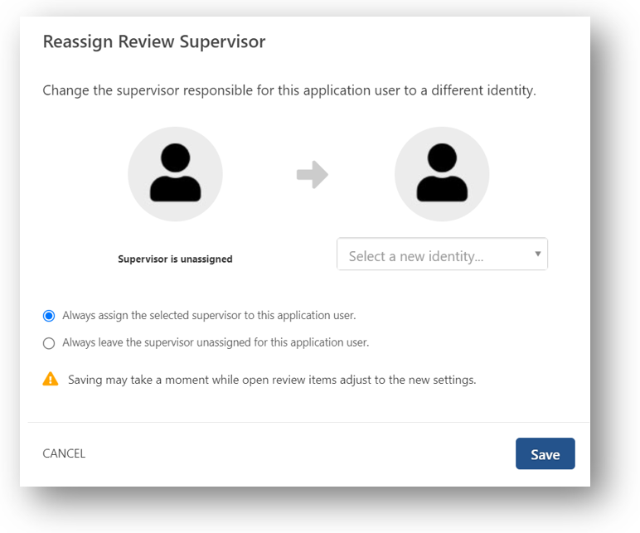Click the 'Reassign Review Supervisor' dialog title
This screenshot has height=533, width=640.
point(154,41)
